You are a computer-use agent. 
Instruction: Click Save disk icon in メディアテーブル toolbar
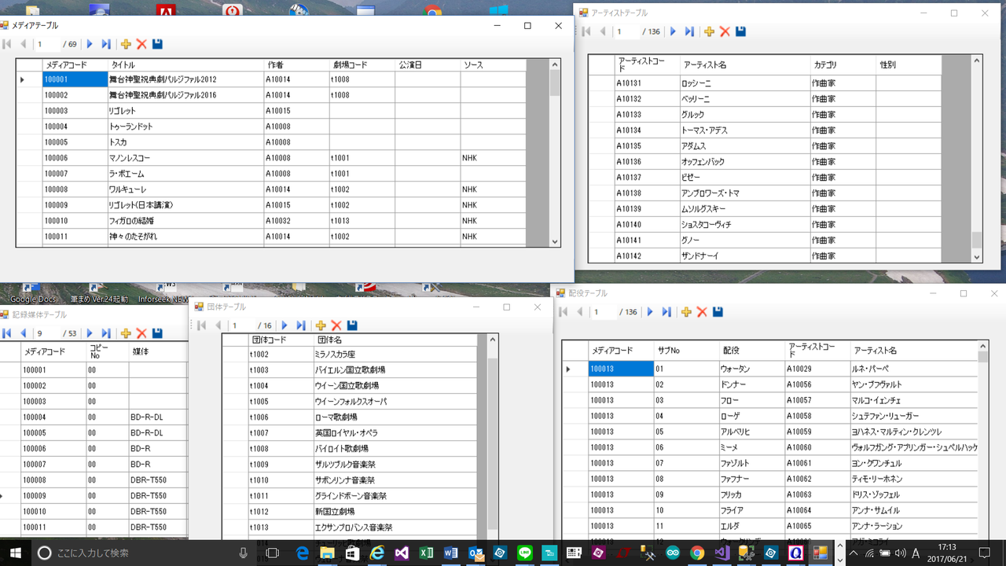[x=157, y=45]
